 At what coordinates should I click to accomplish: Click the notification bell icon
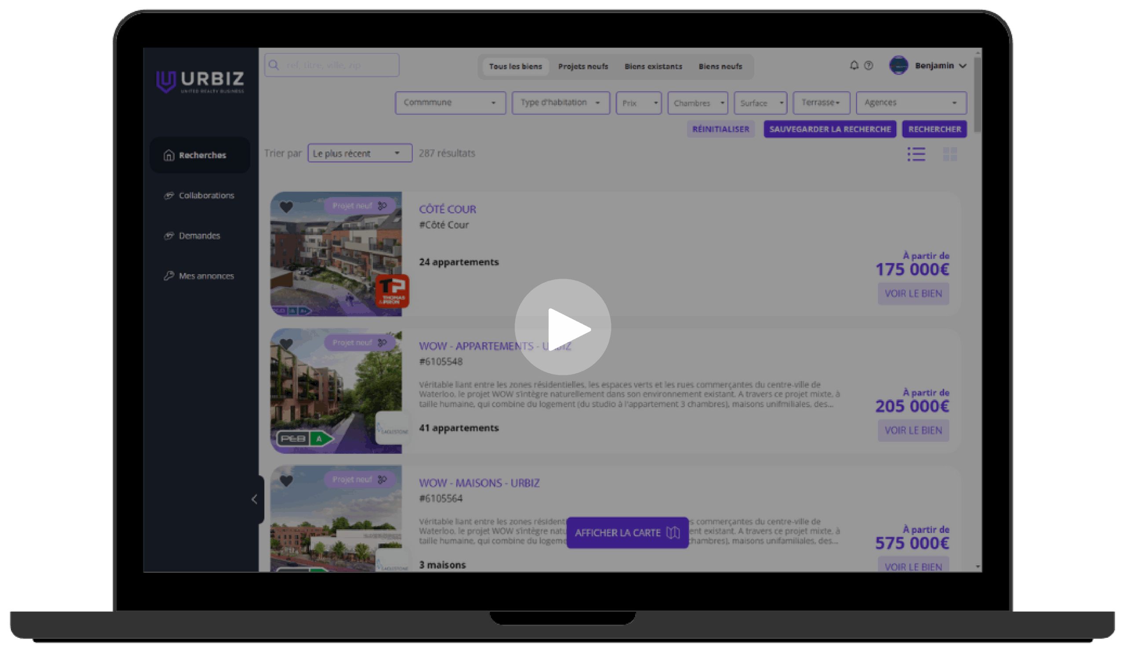[x=854, y=65]
